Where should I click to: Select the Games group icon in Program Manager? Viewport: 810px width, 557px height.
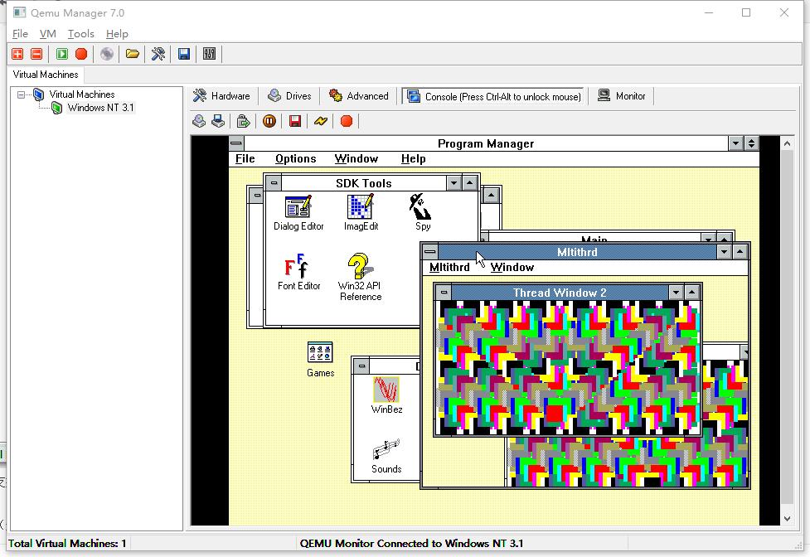(320, 360)
